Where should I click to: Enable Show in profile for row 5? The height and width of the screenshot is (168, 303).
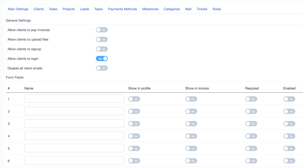pos(134,149)
